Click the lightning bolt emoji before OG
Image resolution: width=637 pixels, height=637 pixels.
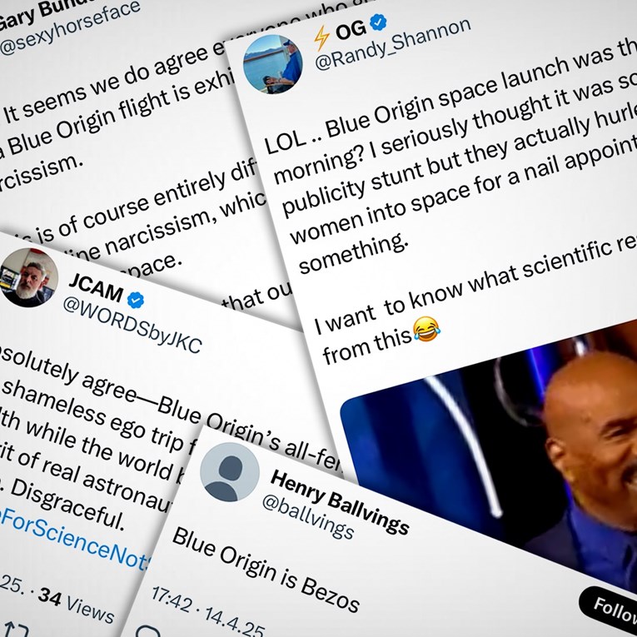click(321, 38)
